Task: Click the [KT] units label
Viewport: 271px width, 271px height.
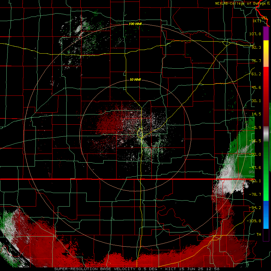Action: pyautogui.click(x=257, y=21)
